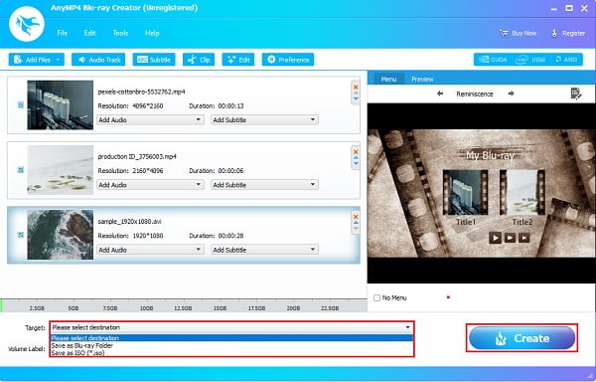Open the Edit effects tool

(x=238, y=60)
